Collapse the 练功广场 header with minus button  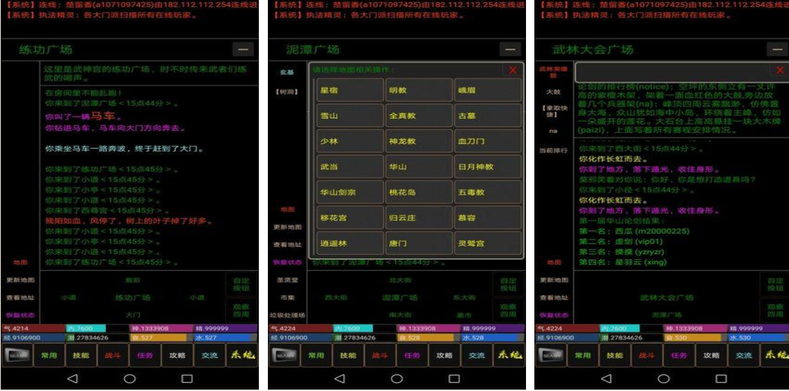(243, 50)
